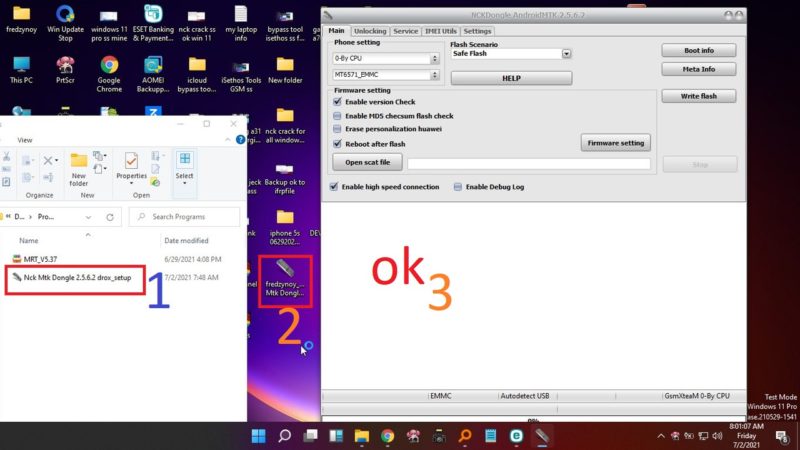800x450 pixels.
Task: Select the fredzynoy Mtk Dongle desktop shortcut
Action: (x=285, y=279)
